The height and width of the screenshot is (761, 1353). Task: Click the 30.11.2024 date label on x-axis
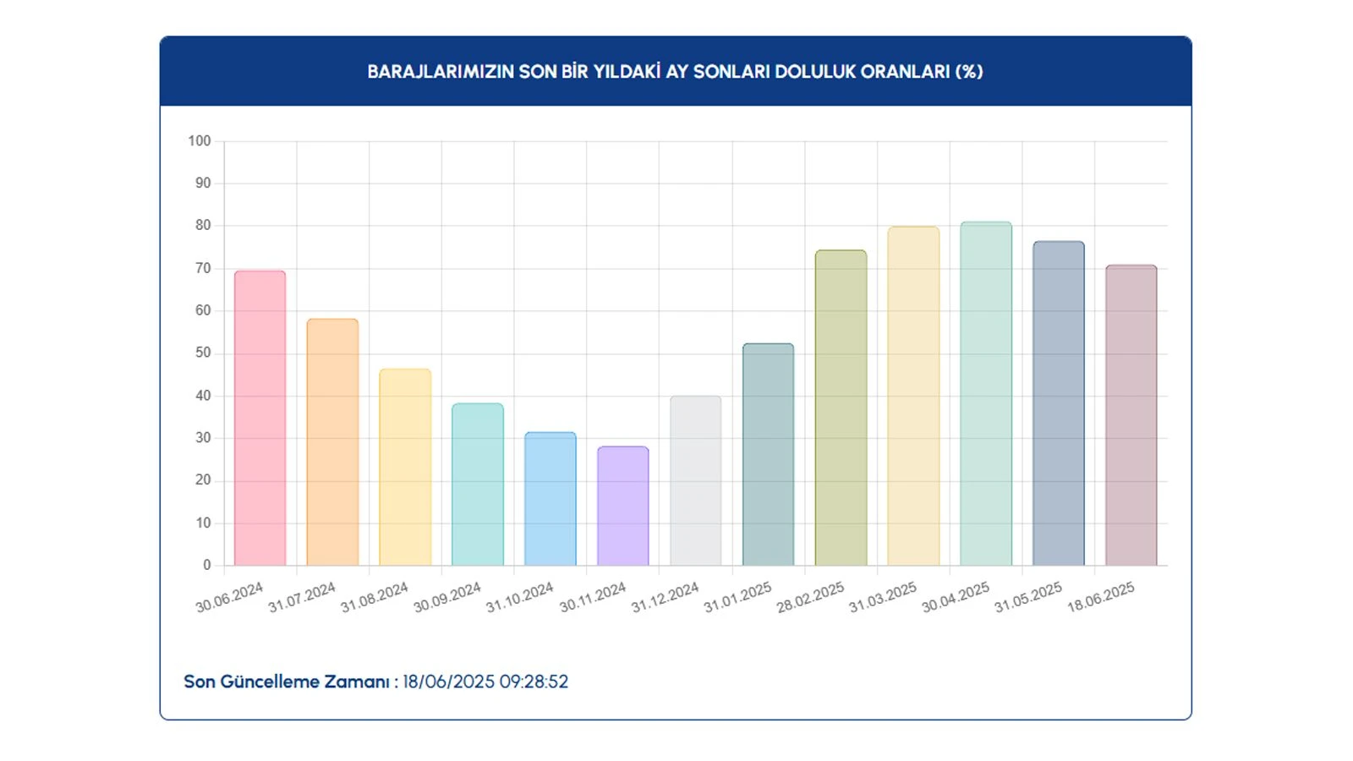[x=593, y=597]
